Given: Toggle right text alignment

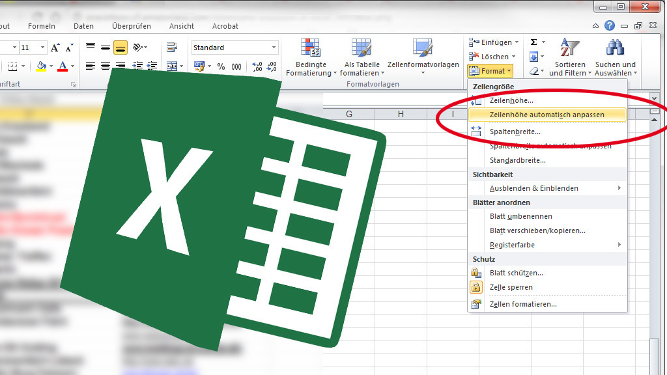Looking at the screenshot, I should 121,66.
